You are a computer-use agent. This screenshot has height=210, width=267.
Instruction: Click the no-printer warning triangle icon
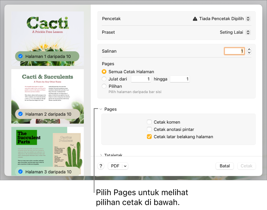pos(195,19)
